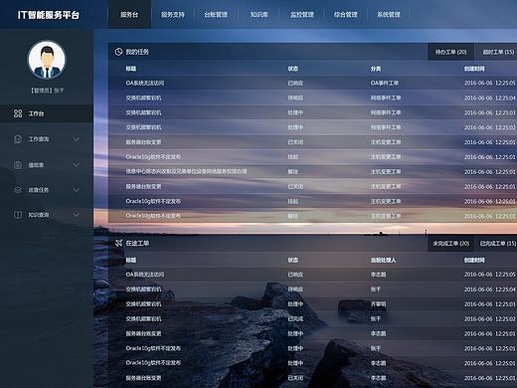Click the 分类 column header
Screen dimensions: 517x388
point(376,69)
